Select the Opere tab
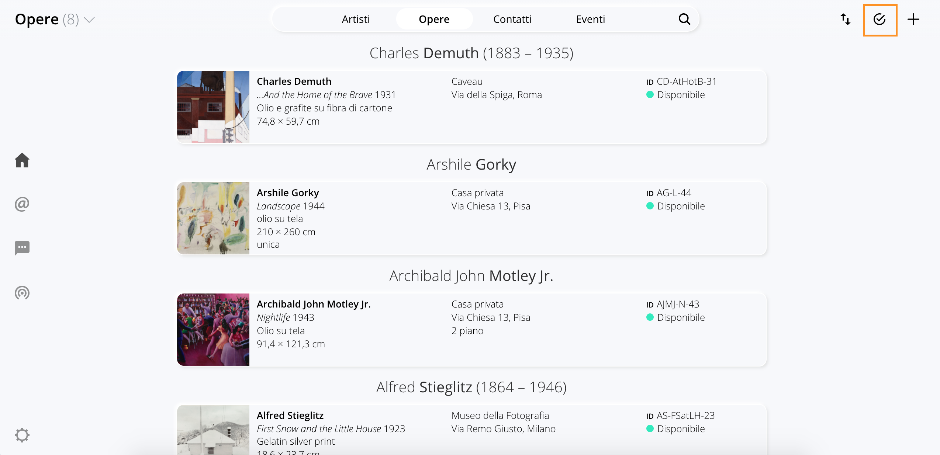This screenshot has width=940, height=455. (x=434, y=19)
